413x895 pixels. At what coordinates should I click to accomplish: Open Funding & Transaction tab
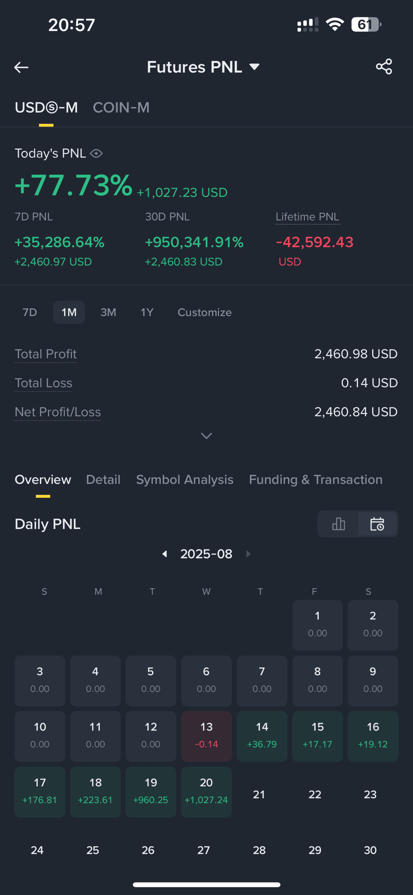click(x=316, y=479)
